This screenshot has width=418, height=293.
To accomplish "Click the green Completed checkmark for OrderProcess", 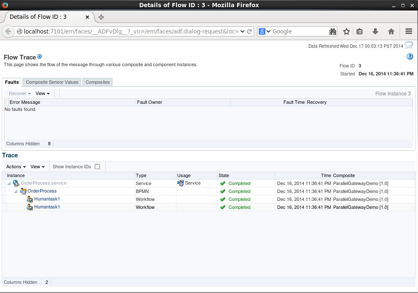I will point(223,191).
